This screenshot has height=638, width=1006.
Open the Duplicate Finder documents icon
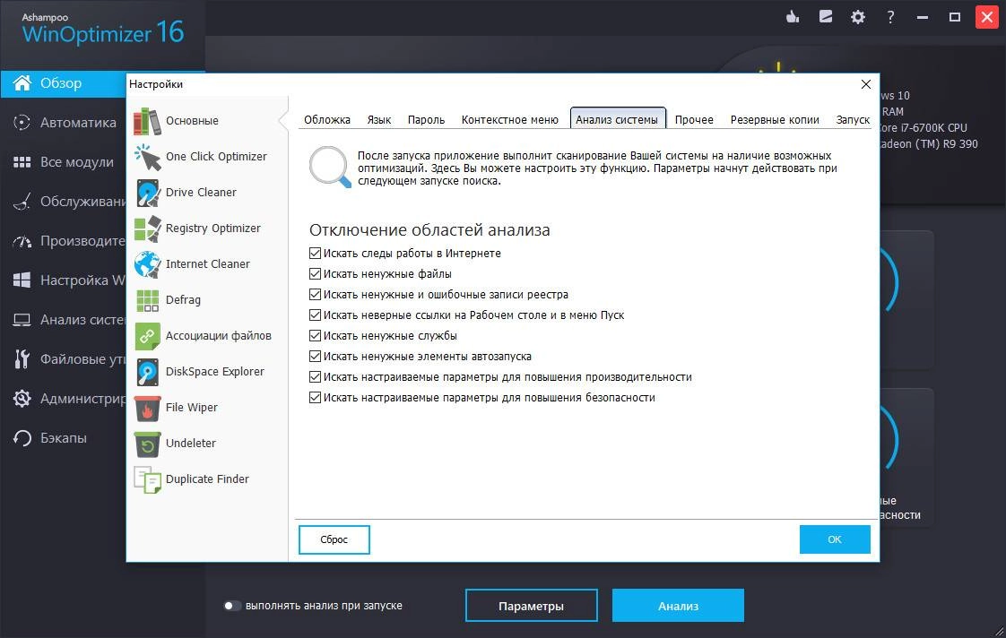[148, 479]
